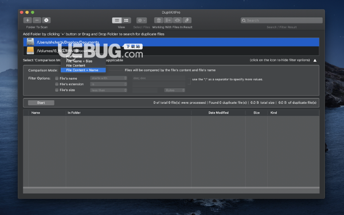344x215 pixels.
Task: Enable the File's name filter checkbox
Action: coord(57,78)
